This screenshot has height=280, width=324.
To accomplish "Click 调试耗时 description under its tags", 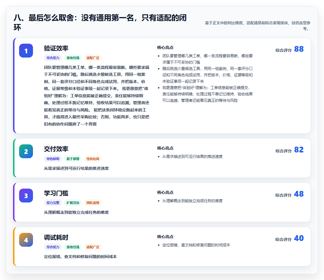I will 80,257.
